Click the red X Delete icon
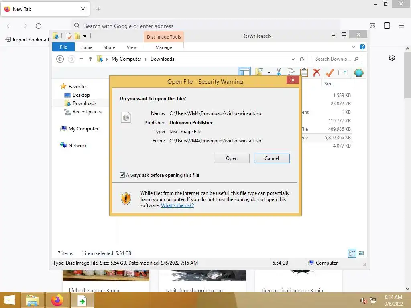Viewport: 411px width, 308px height. pos(317,72)
